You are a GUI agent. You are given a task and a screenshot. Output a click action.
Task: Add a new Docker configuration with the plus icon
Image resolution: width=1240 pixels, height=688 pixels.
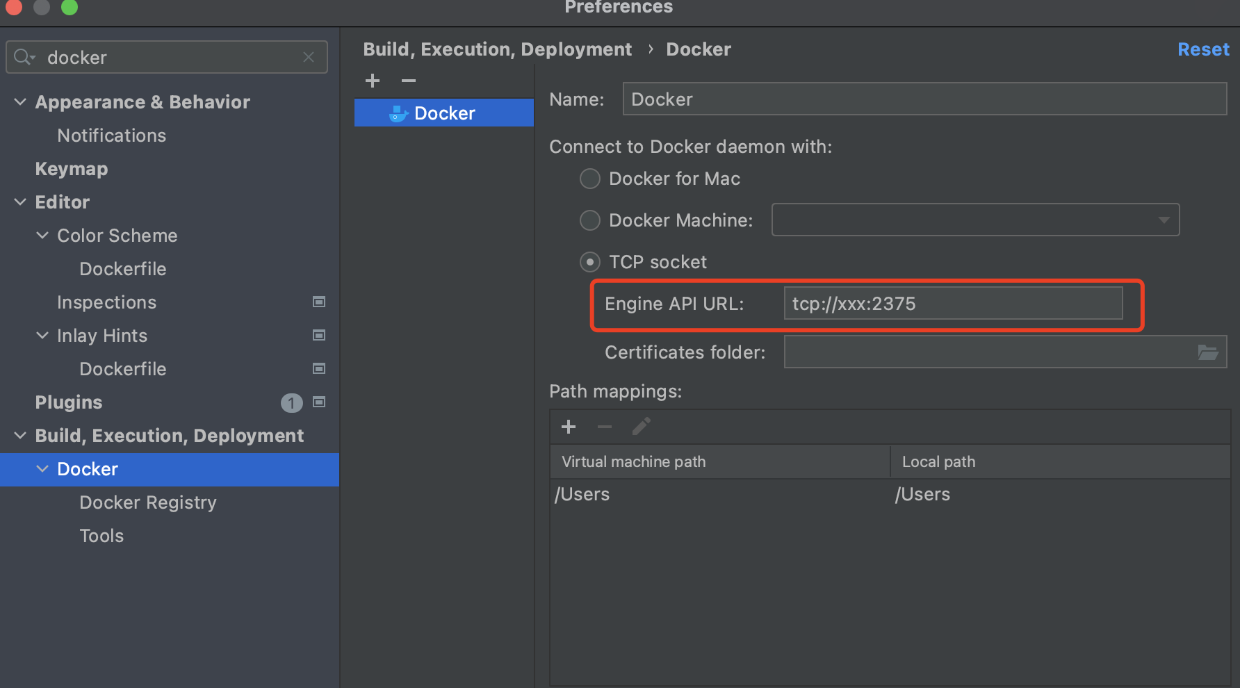tap(373, 80)
